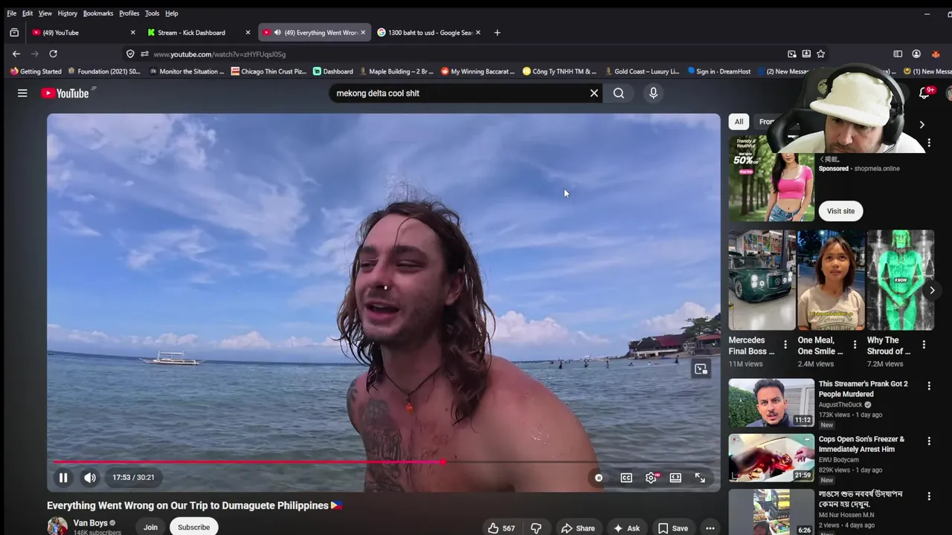
Task: Open the Chicago Thin Crust Piz bookmark
Action: pyautogui.click(x=268, y=71)
